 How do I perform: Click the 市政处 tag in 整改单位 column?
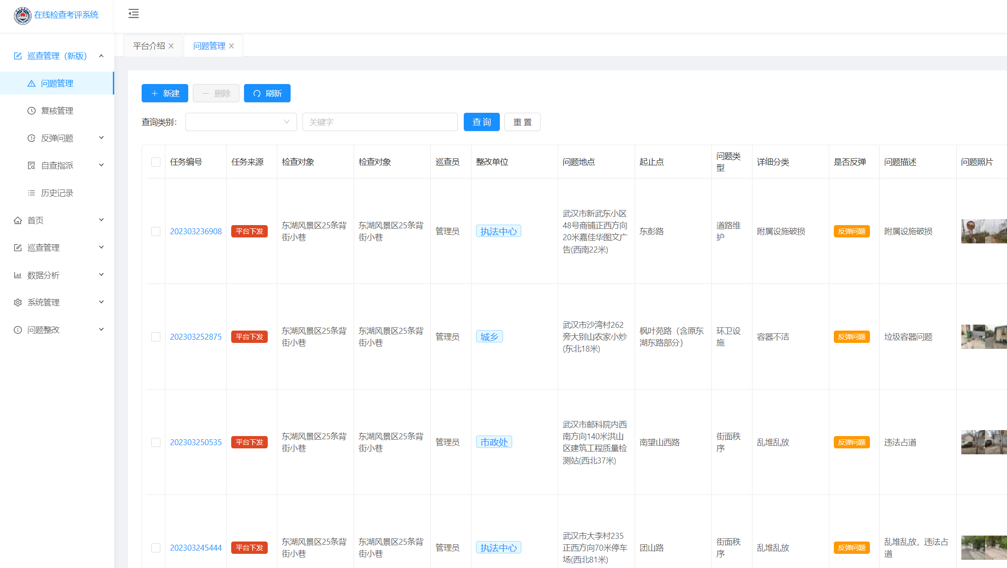494,442
